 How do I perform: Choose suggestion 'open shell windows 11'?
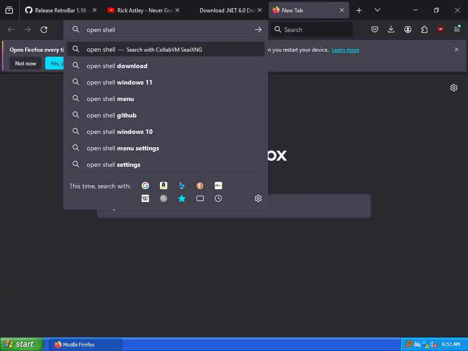(x=165, y=82)
